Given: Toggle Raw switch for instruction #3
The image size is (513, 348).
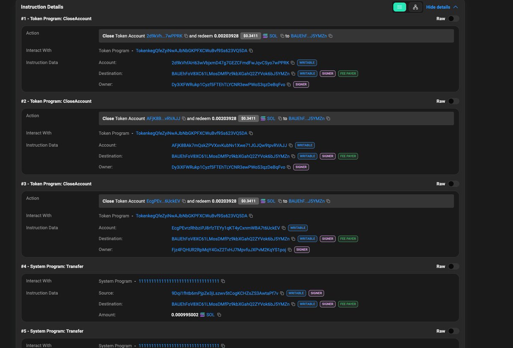Looking at the screenshot, I should click(453, 184).
